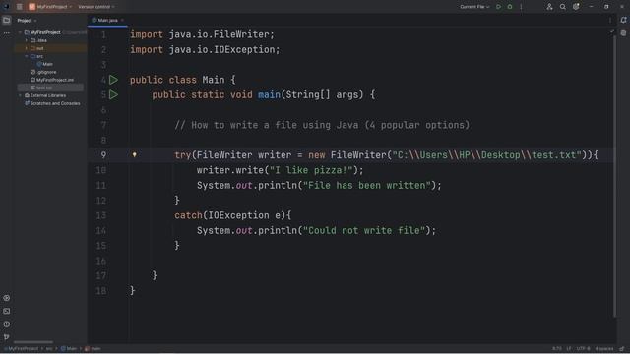Open the Terminal tool window icon

click(7, 311)
